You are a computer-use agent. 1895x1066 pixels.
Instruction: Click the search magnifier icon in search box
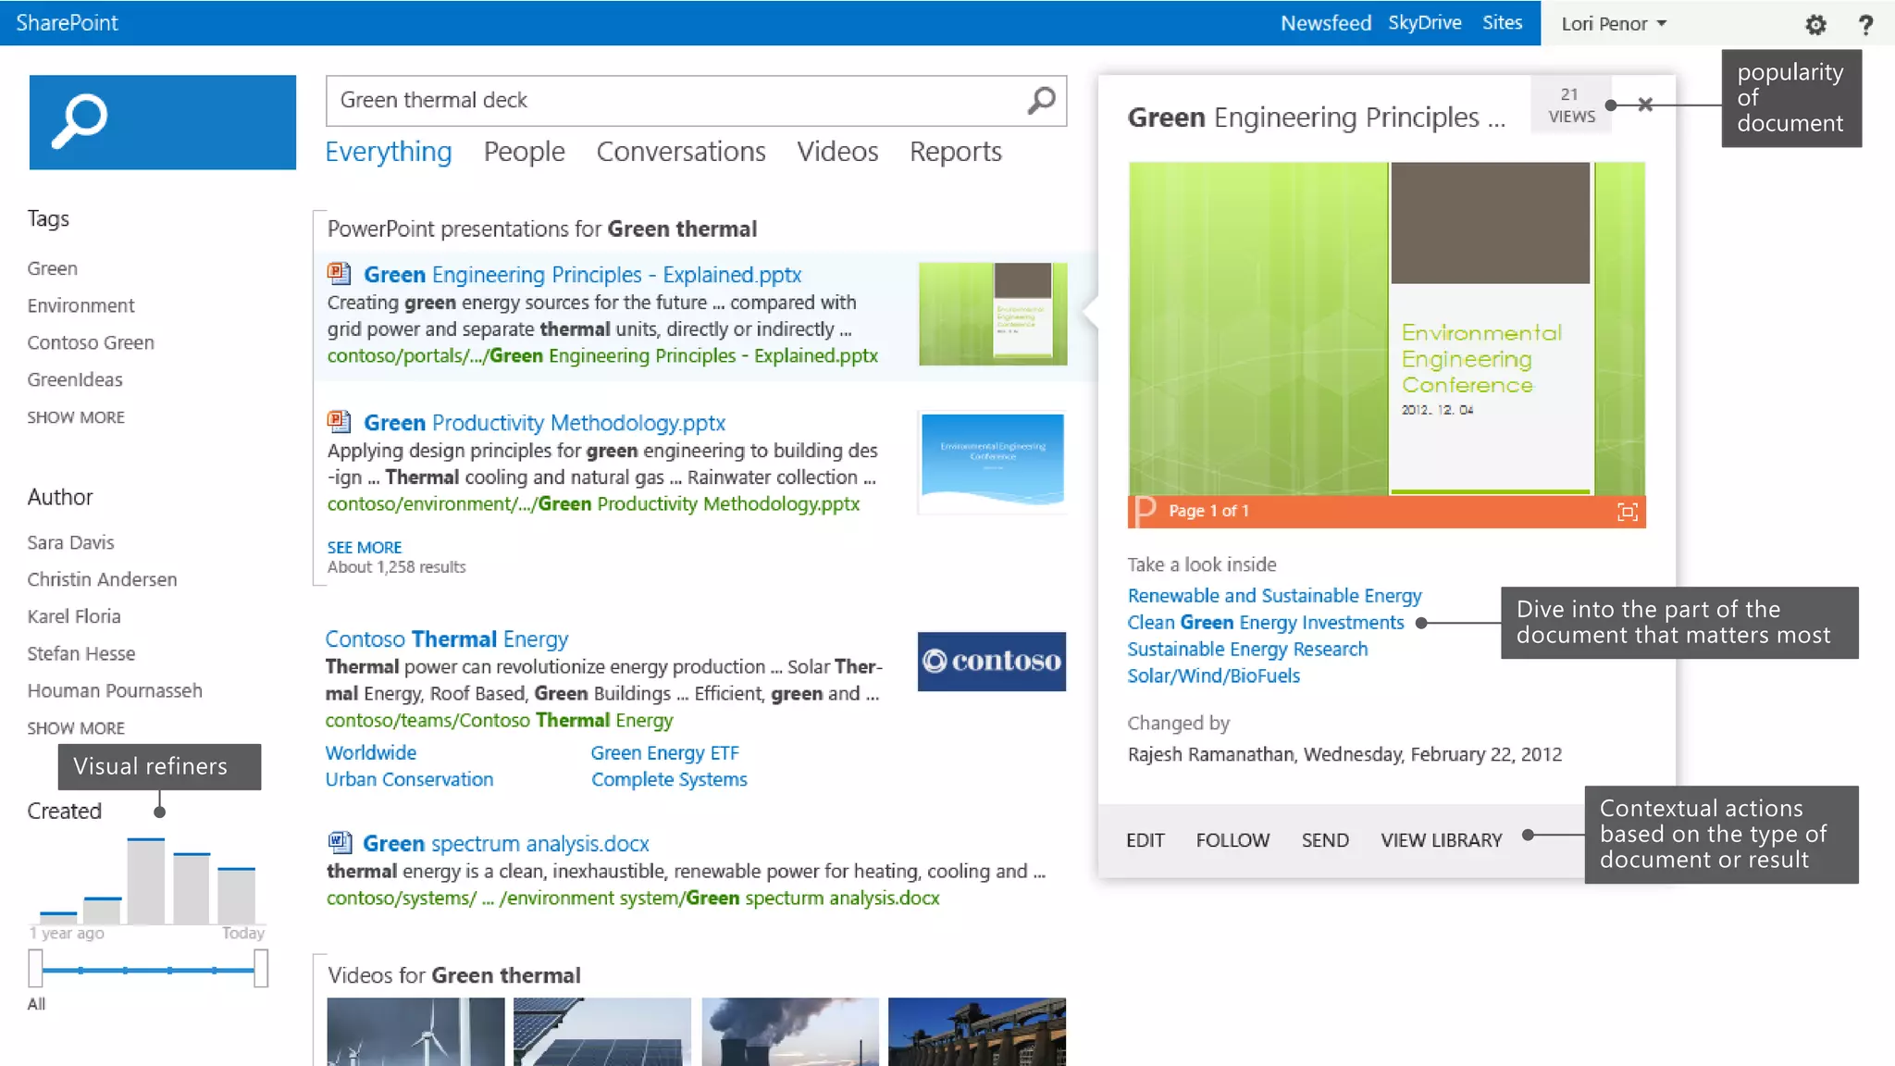(1041, 100)
